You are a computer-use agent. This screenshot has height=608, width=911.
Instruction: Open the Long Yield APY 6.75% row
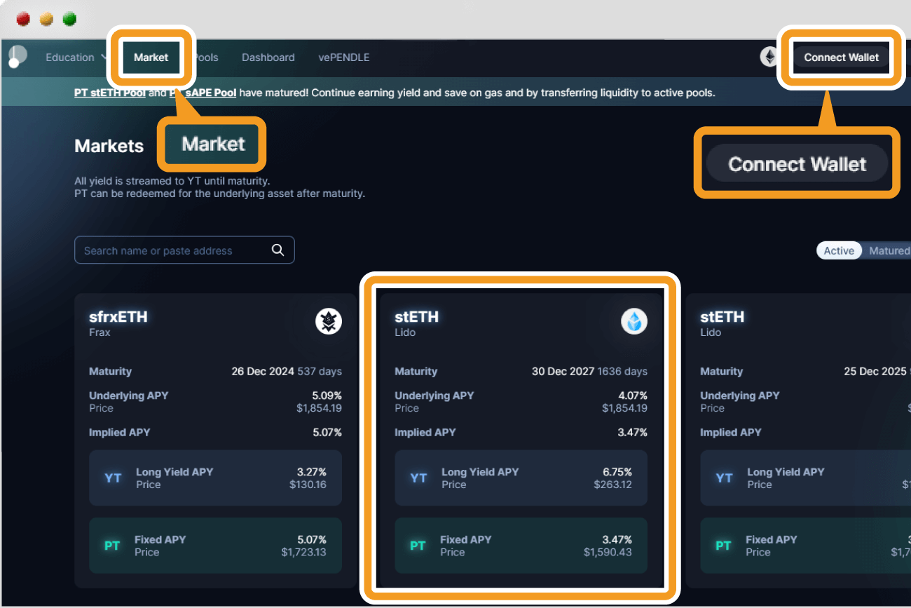click(521, 478)
